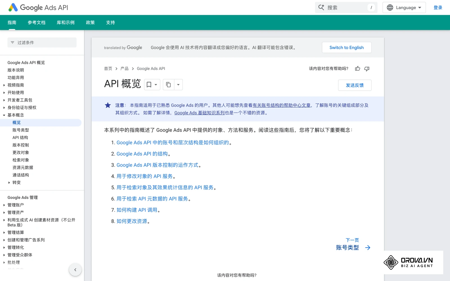Collapse the sidebar with the chevron button
The width and height of the screenshot is (450, 281).
(x=75, y=270)
